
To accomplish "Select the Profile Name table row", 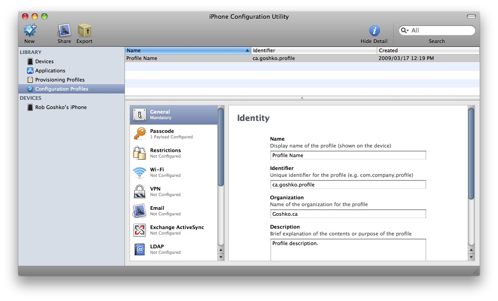I will click(x=302, y=58).
